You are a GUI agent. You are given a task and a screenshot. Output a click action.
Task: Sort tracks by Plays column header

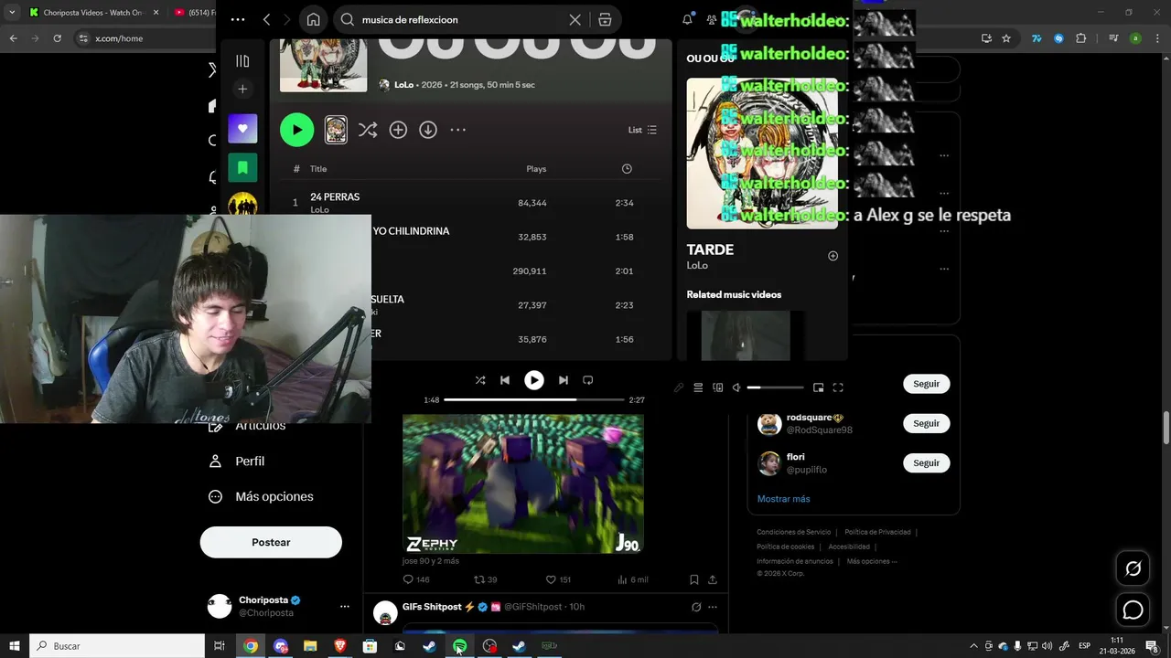click(536, 169)
